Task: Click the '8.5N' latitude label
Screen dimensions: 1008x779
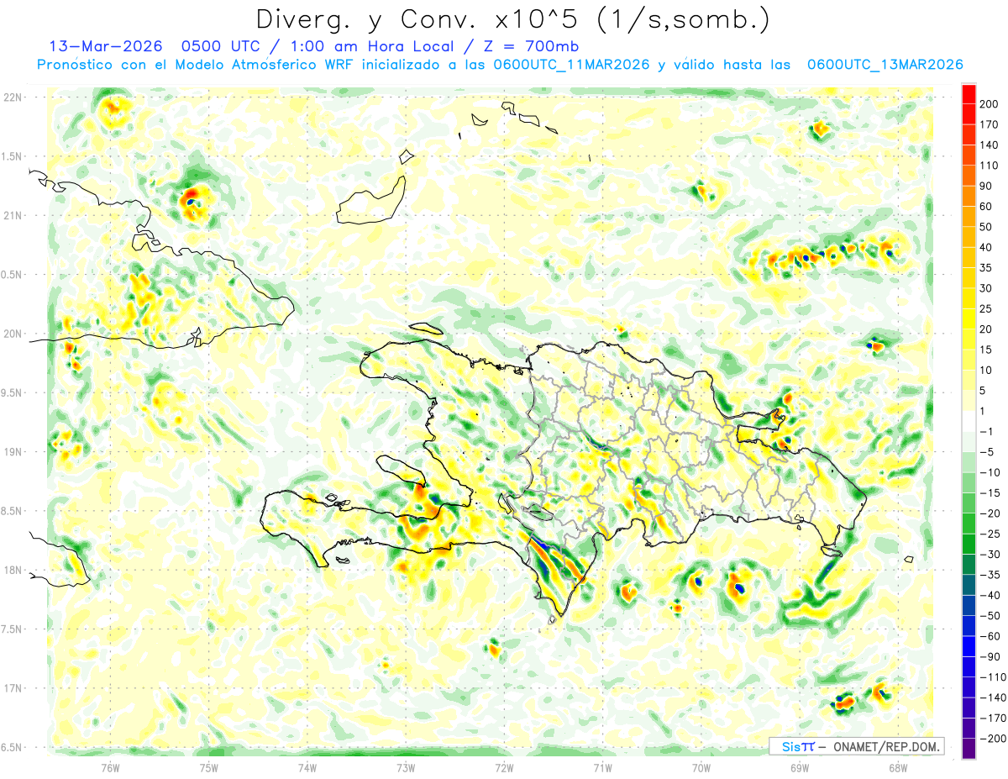Action: click(12, 511)
